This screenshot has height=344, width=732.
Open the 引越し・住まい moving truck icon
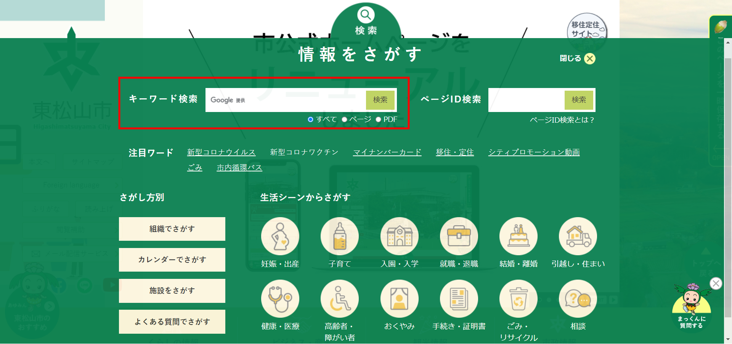click(x=578, y=237)
